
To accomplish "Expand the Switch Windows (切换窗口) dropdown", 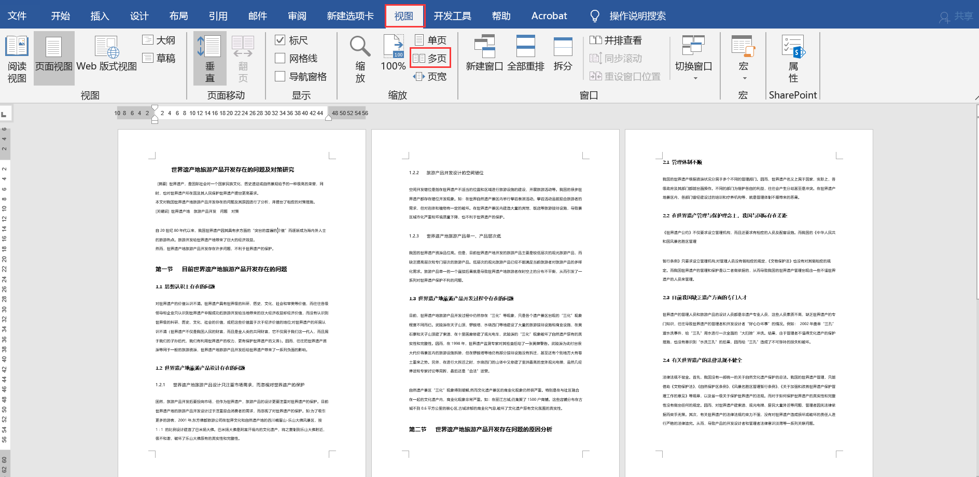I will 695,78.
